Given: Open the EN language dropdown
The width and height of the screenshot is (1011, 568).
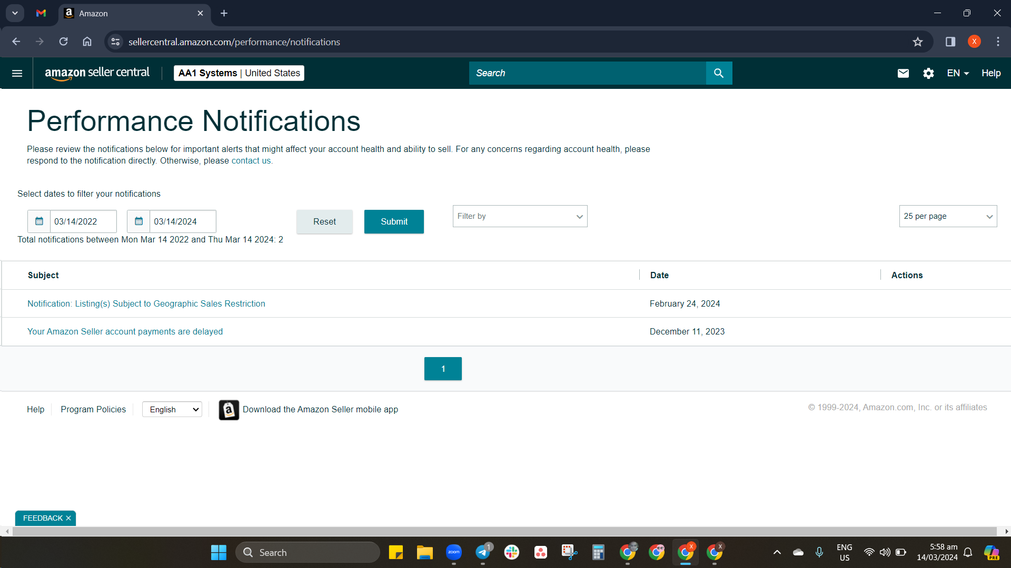Looking at the screenshot, I should pyautogui.click(x=958, y=73).
